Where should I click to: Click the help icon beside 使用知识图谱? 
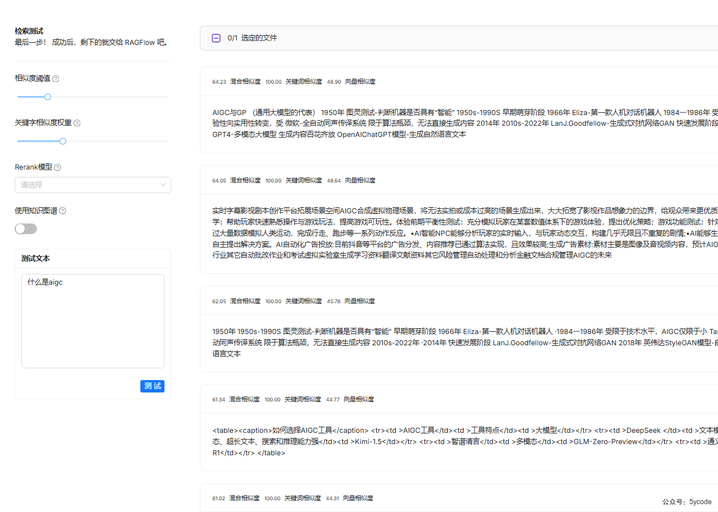[62, 211]
